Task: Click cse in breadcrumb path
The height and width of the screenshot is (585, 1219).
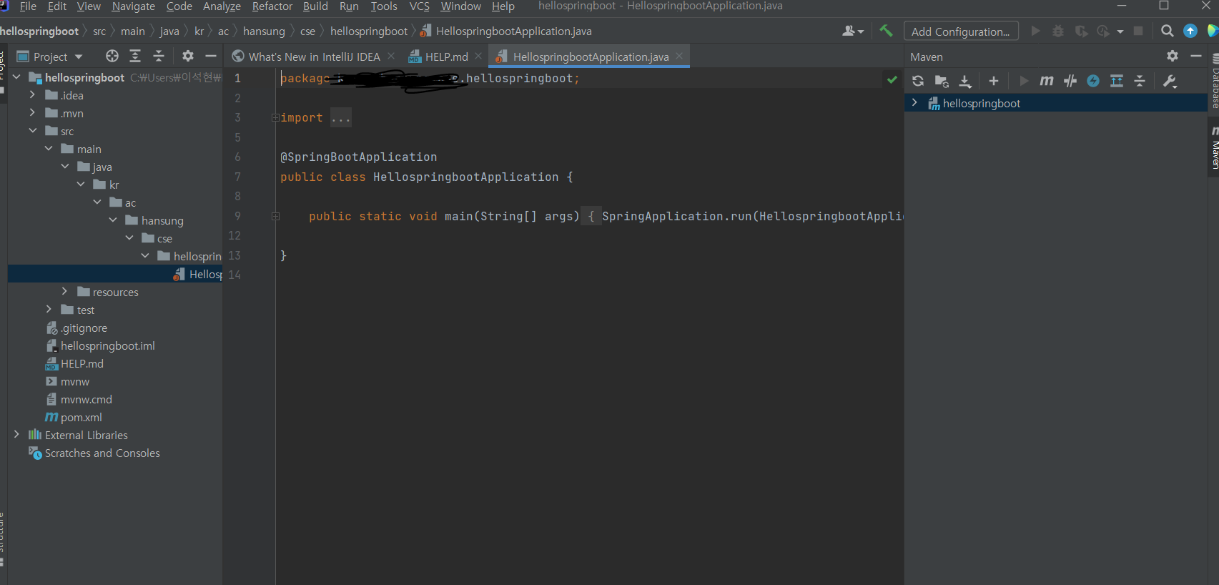Action: tap(307, 31)
